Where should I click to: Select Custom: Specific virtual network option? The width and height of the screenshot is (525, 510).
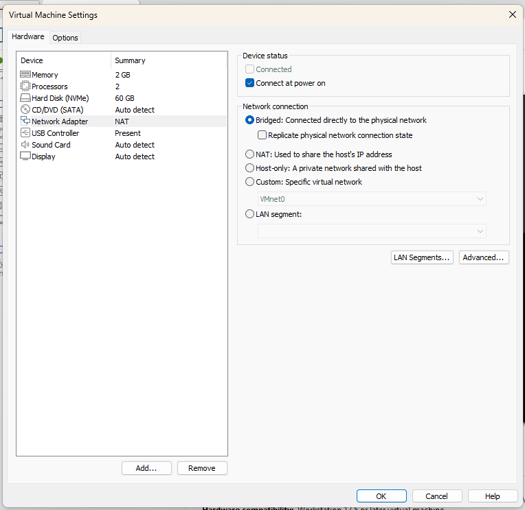coord(250,182)
